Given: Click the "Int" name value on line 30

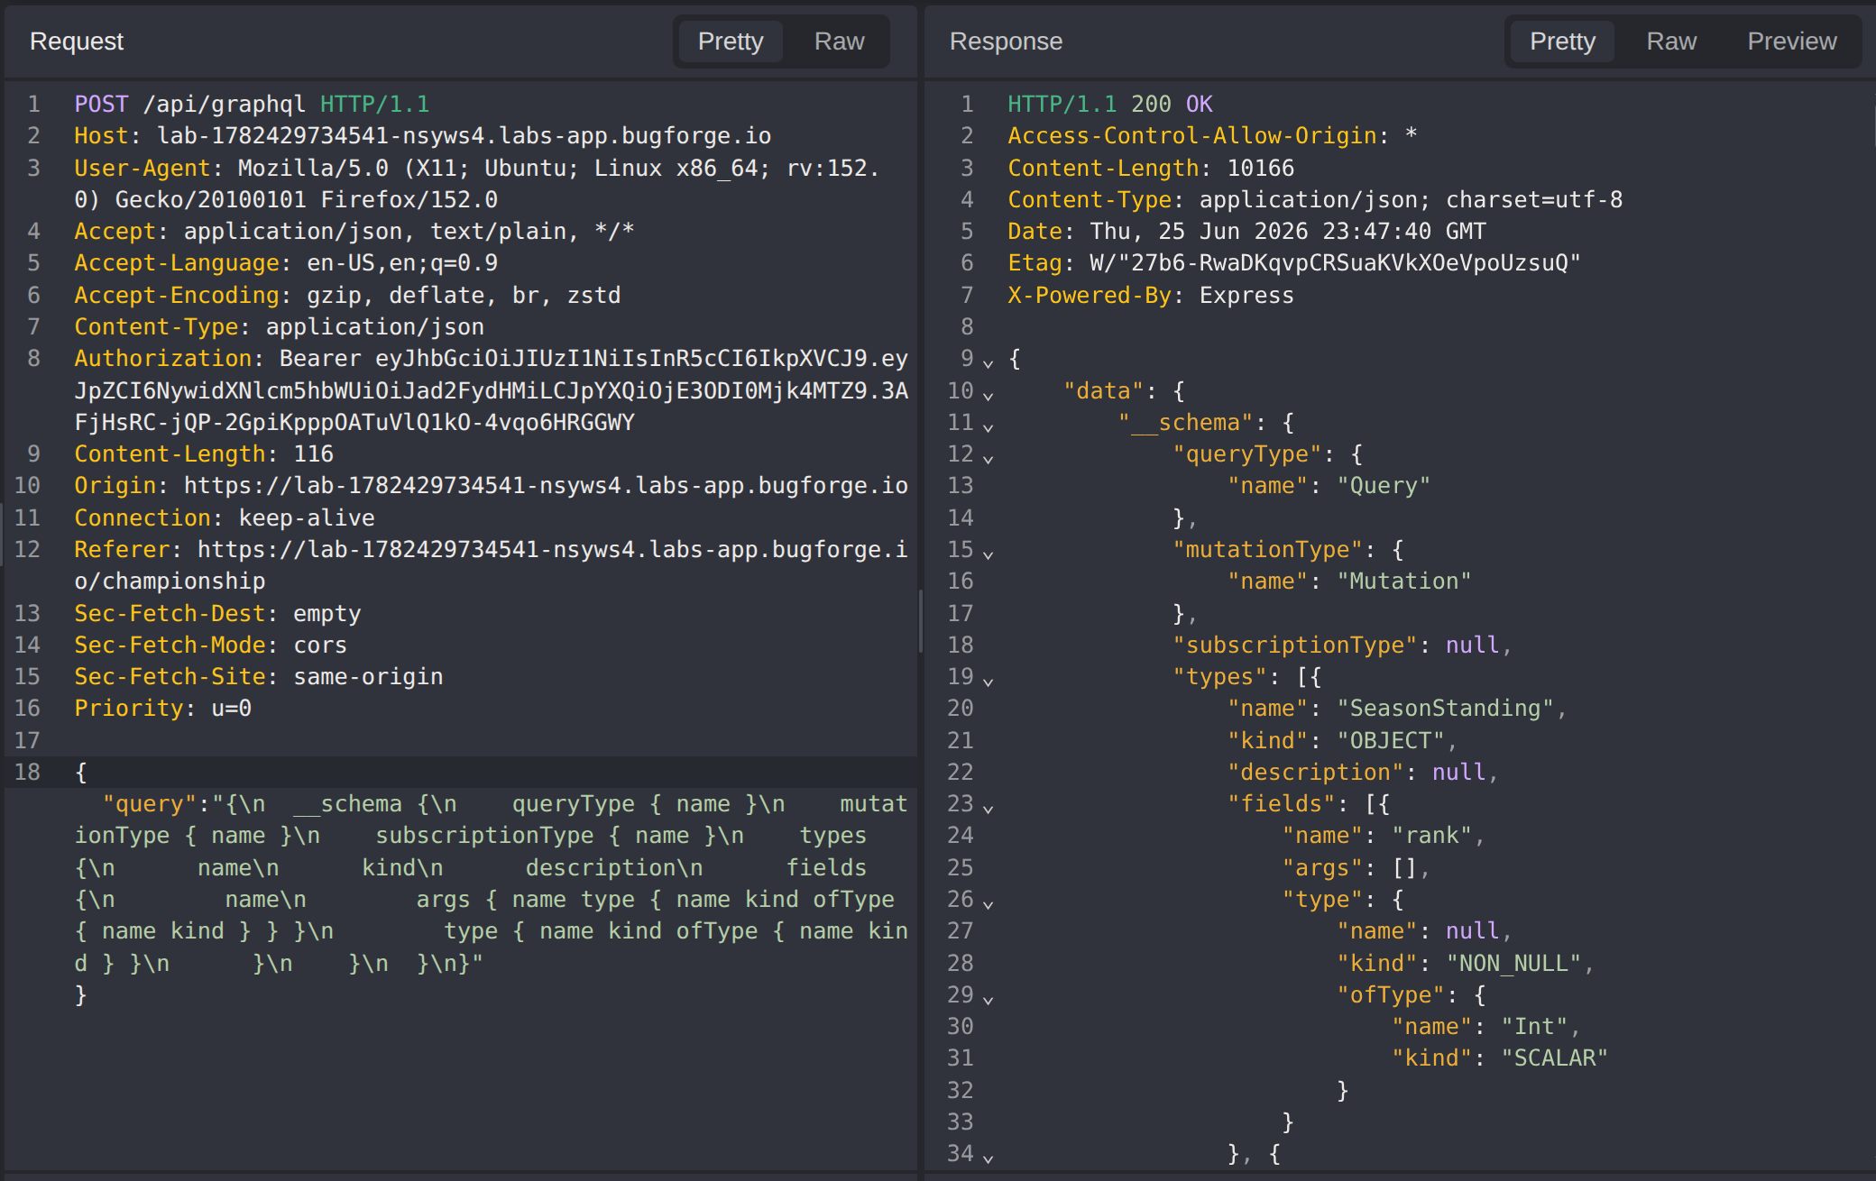Looking at the screenshot, I should 1535,1027.
